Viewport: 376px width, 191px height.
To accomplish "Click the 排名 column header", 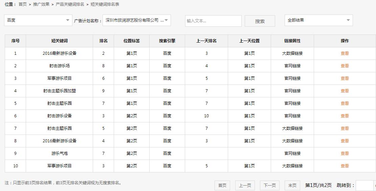I will click(x=103, y=41).
